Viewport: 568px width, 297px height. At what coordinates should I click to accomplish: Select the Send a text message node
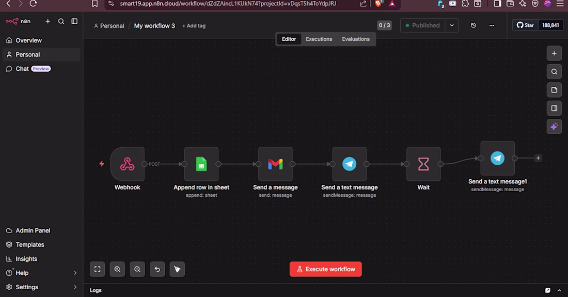[x=350, y=164]
